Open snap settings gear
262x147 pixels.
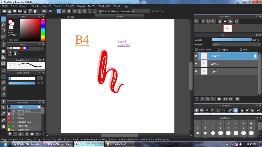100,11
